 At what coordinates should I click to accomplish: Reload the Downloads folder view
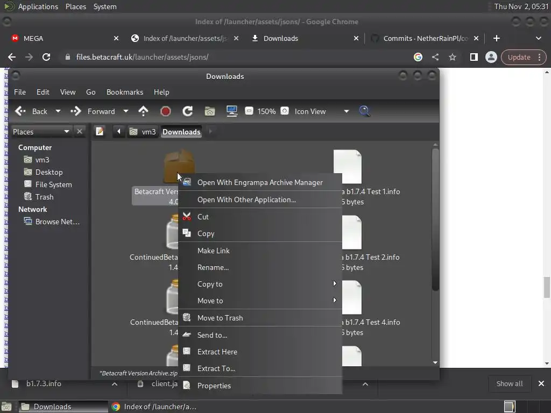tap(188, 111)
